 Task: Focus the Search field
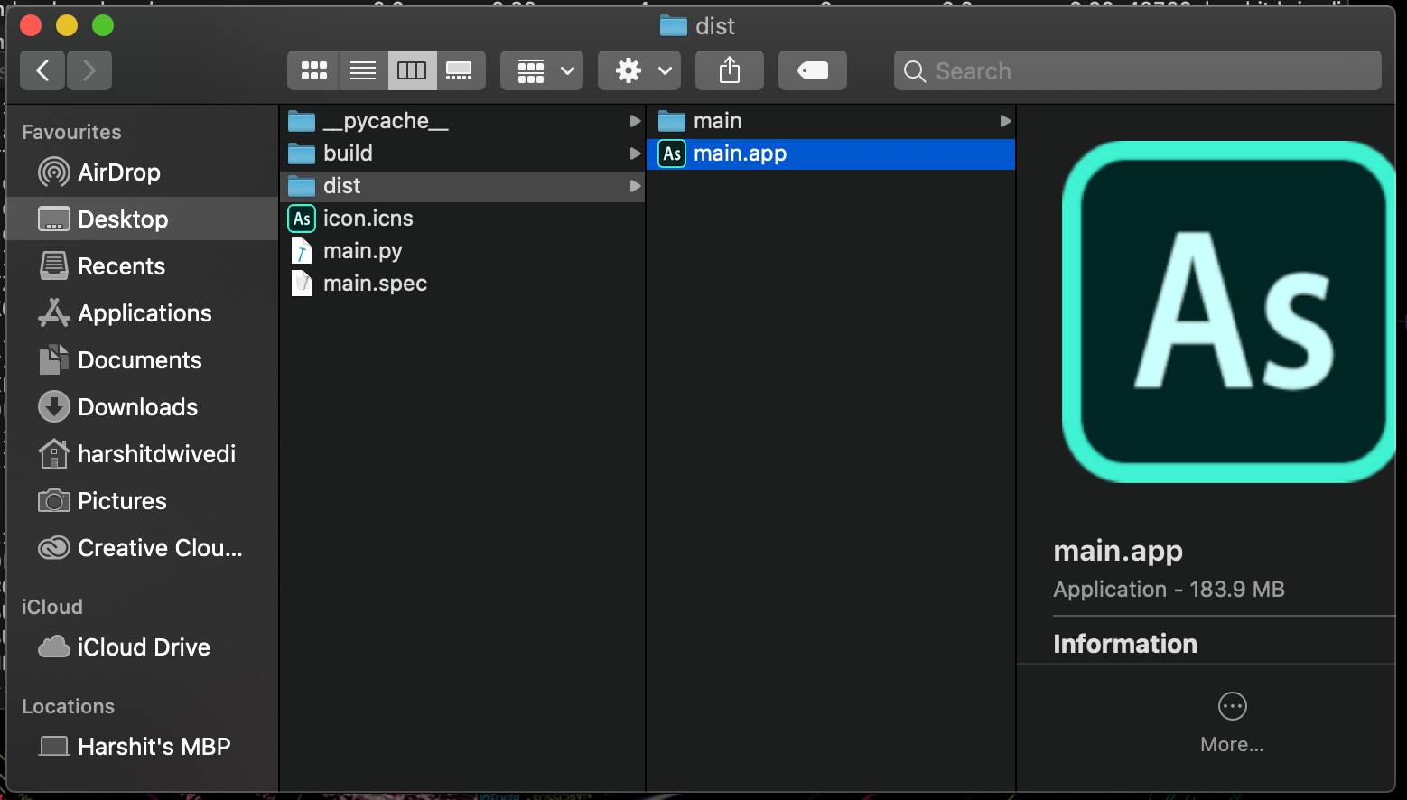(x=1138, y=70)
